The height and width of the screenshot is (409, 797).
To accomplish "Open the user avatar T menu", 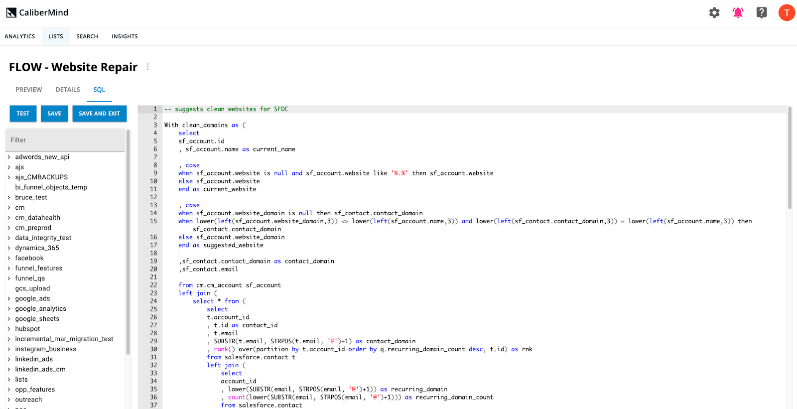I will click(x=787, y=13).
